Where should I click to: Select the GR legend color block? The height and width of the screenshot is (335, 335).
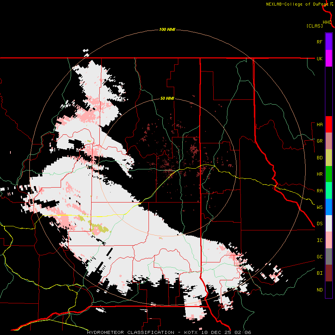pos(329,141)
